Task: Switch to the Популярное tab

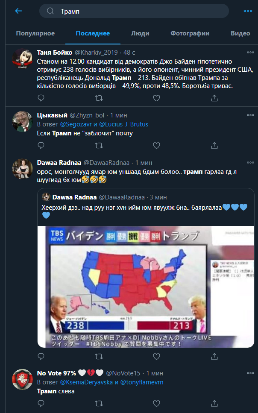Action: click(35, 33)
